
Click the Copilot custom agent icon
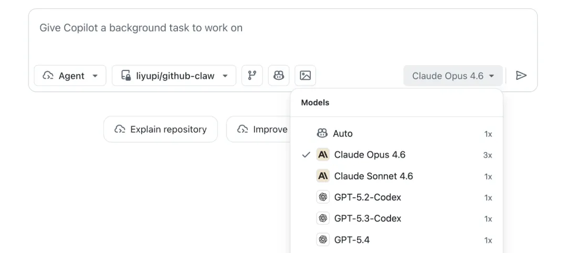[279, 76]
